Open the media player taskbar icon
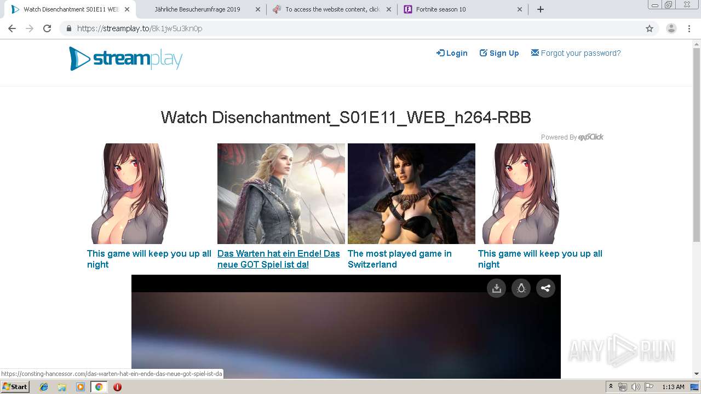Image resolution: width=701 pixels, height=394 pixels. [81, 387]
